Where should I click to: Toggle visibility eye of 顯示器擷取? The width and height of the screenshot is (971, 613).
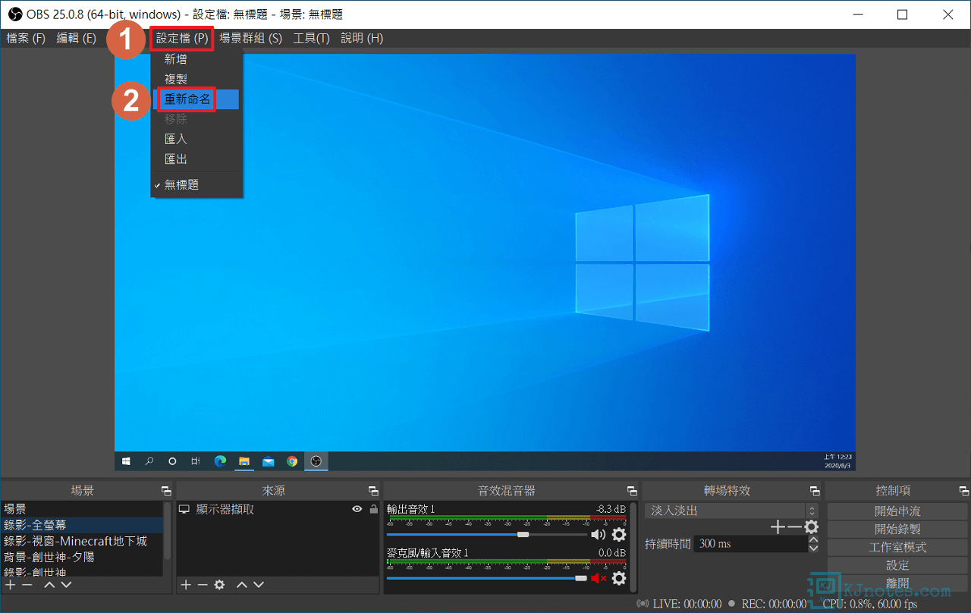click(x=357, y=510)
